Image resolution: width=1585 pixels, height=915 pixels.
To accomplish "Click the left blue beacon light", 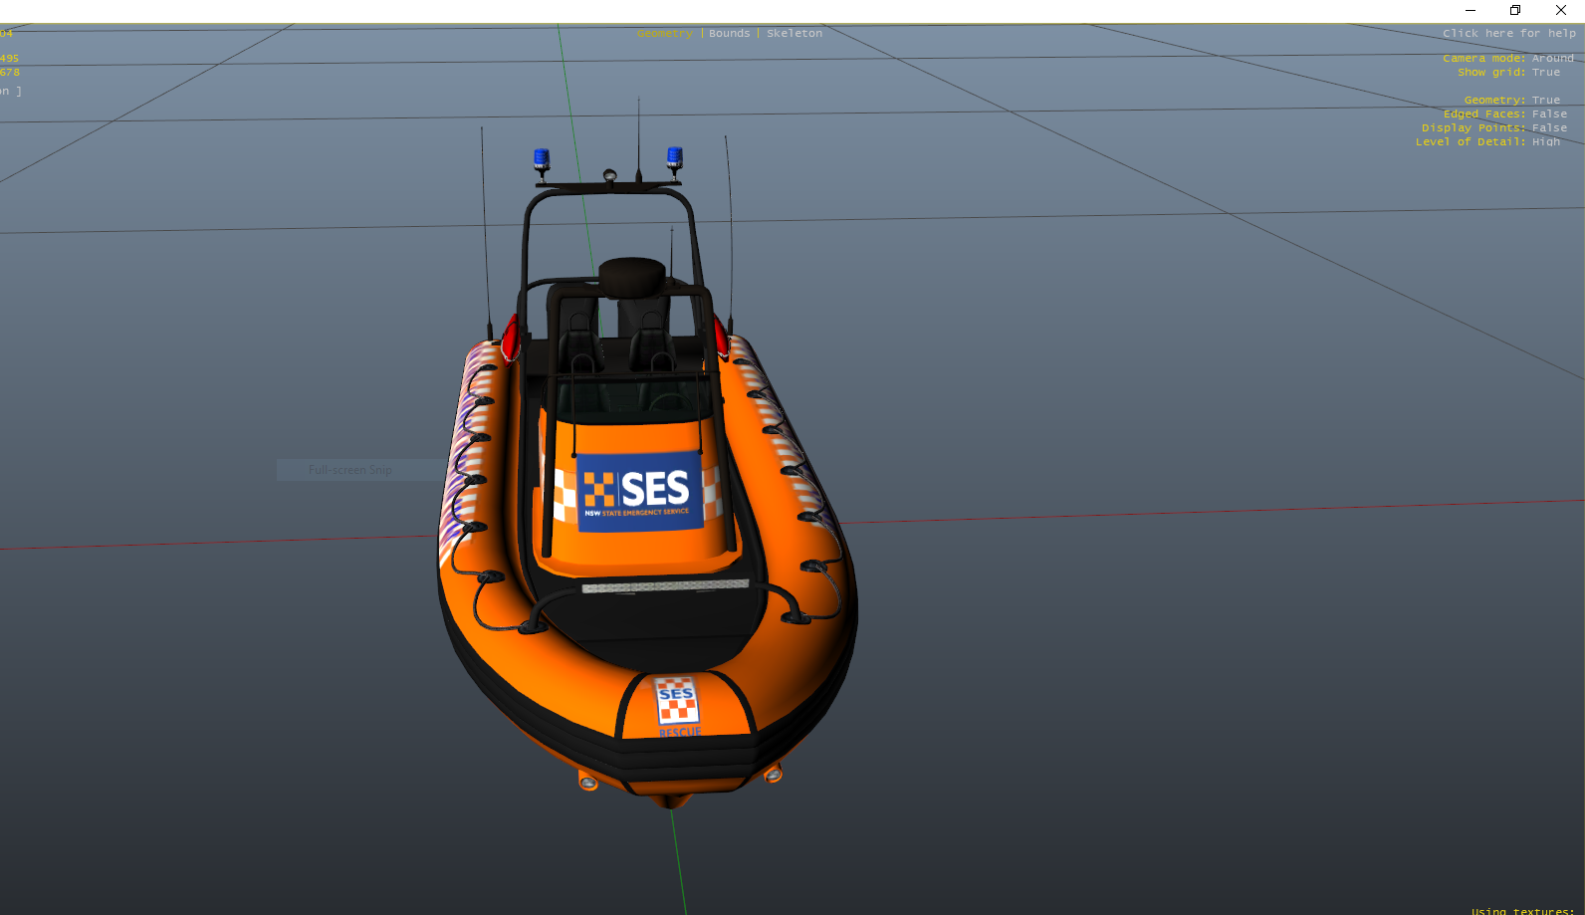I will (542, 158).
